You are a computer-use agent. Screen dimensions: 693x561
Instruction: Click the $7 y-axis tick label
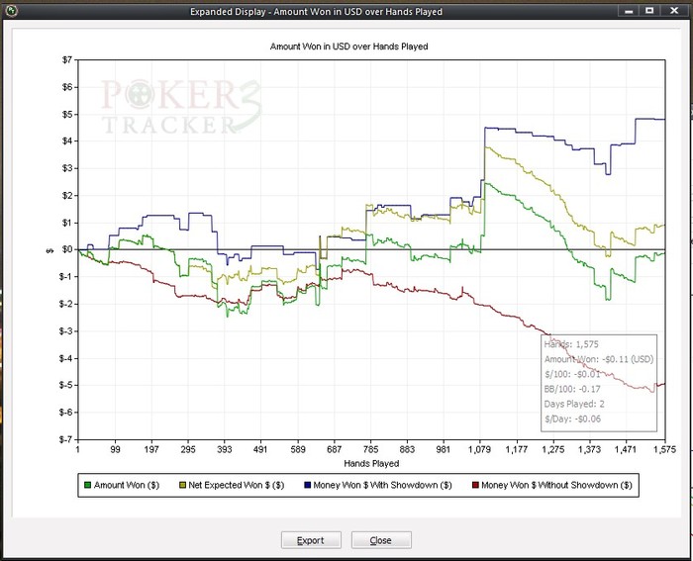pyautogui.click(x=66, y=59)
